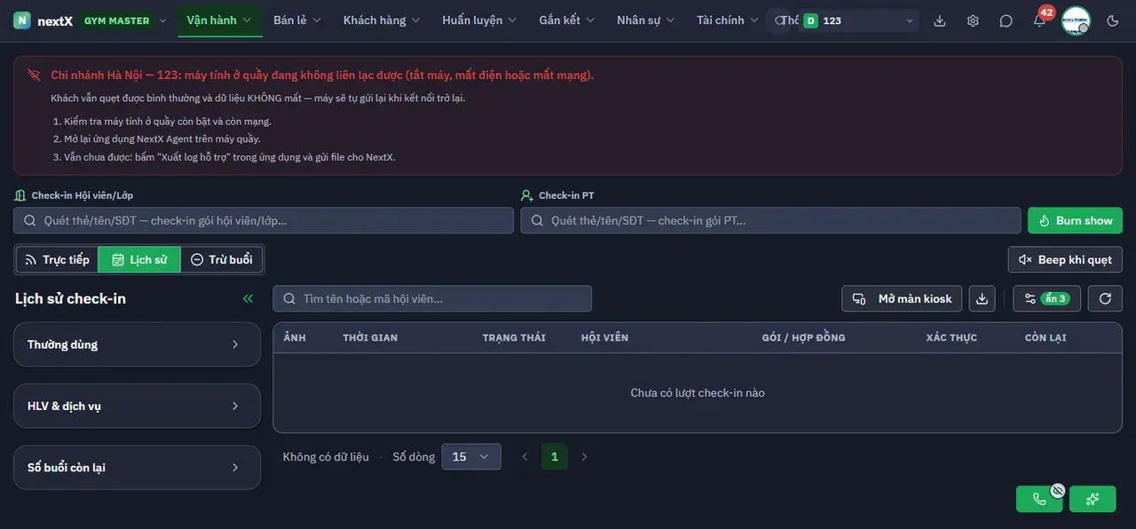The height and width of the screenshot is (529, 1136).
Task: Select the Lịch sử tab
Action: [x=139, y=260]
